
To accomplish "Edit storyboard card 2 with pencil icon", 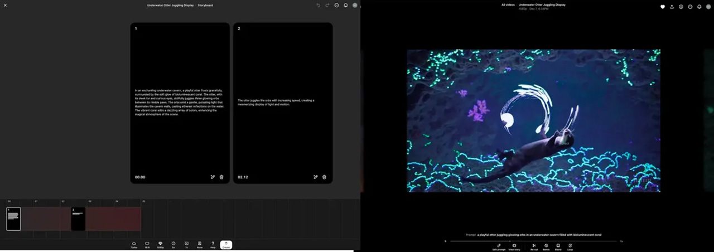I will click(315, 177).
